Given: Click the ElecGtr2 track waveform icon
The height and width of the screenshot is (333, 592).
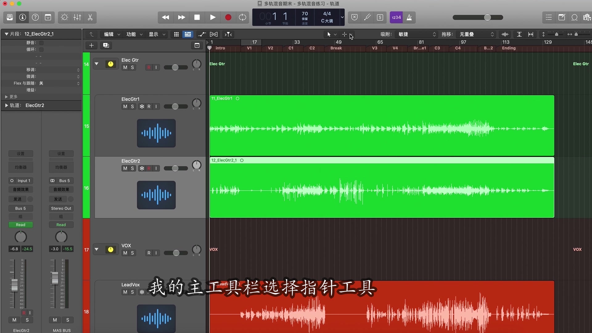Looking at the screenshot, I should click(x=156, y=195).
